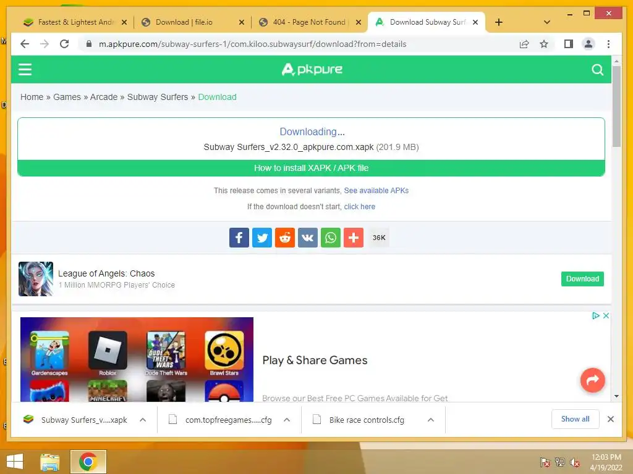633x474 pixels.
Task: Bookmark this page with the star
Action: click(544, 44)
